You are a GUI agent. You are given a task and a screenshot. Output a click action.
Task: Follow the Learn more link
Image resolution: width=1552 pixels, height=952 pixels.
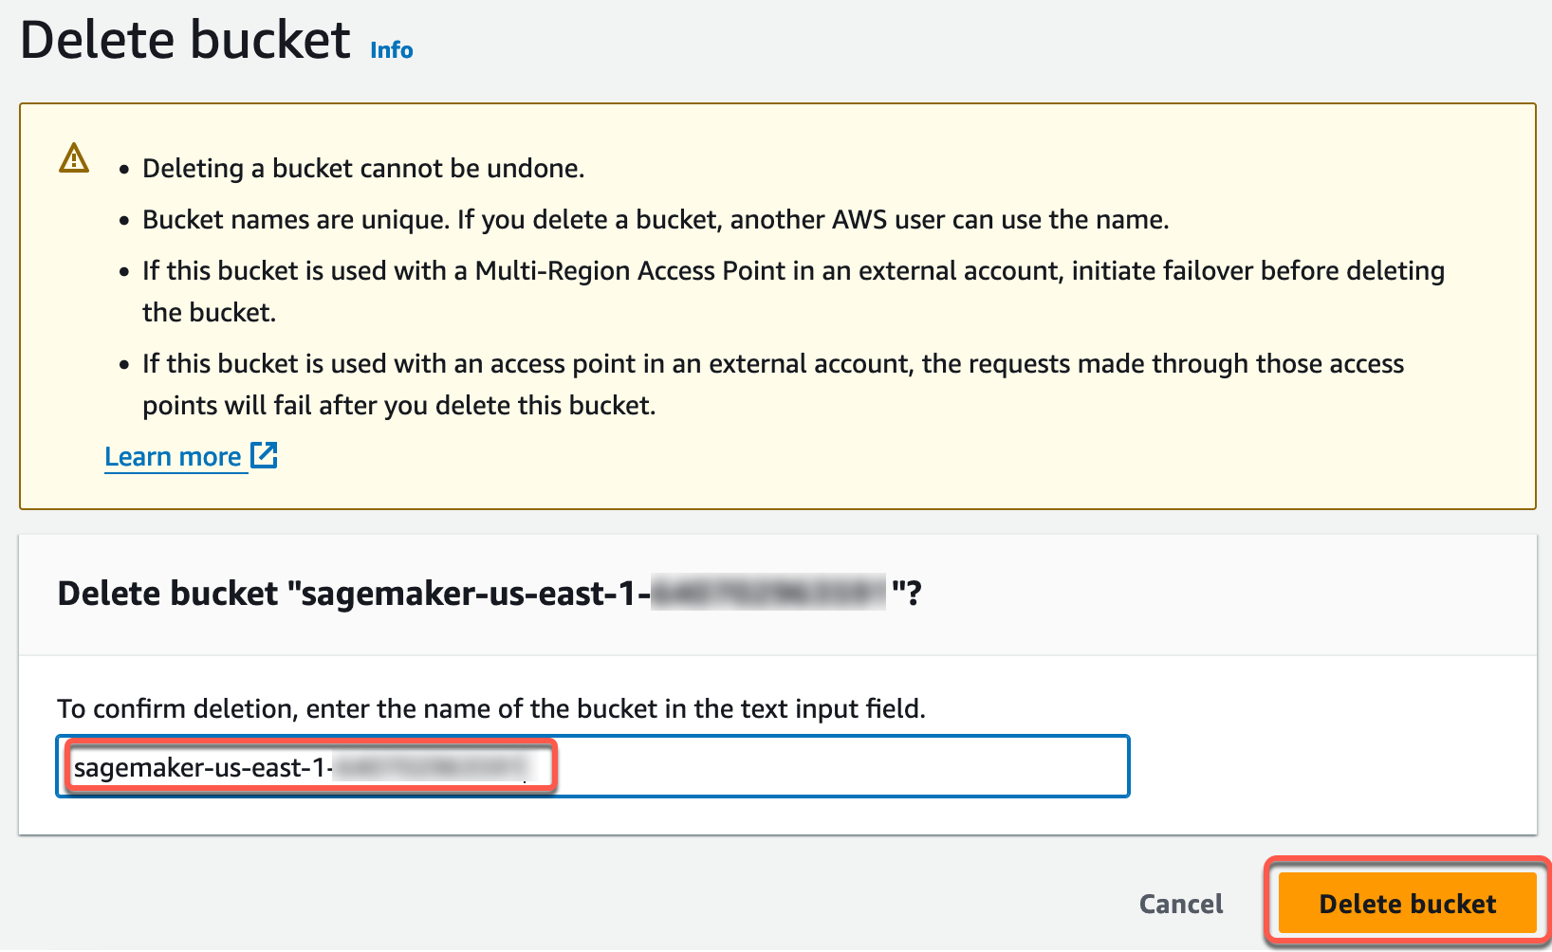click(173, 457)
